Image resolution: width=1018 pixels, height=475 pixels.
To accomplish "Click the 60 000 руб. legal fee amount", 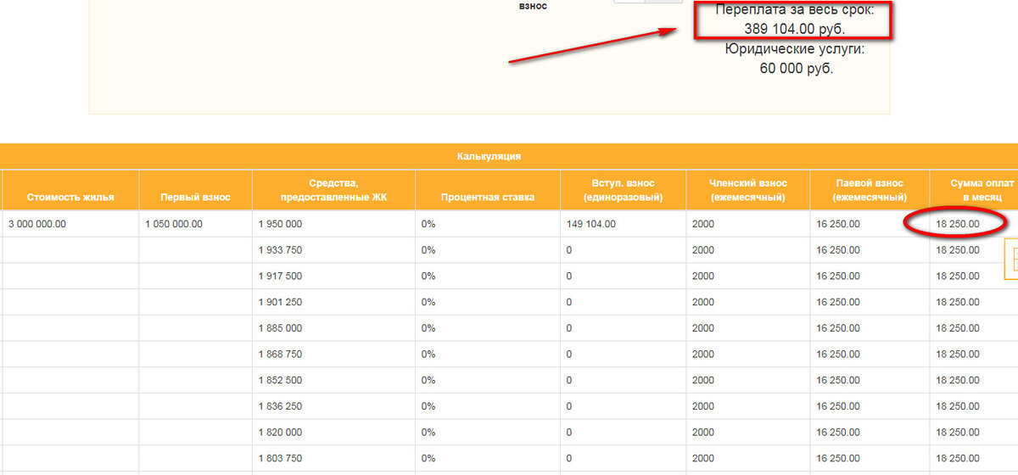I will tap(797, 69).
